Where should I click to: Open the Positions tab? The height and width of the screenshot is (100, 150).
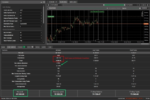[x=21, y=47]
